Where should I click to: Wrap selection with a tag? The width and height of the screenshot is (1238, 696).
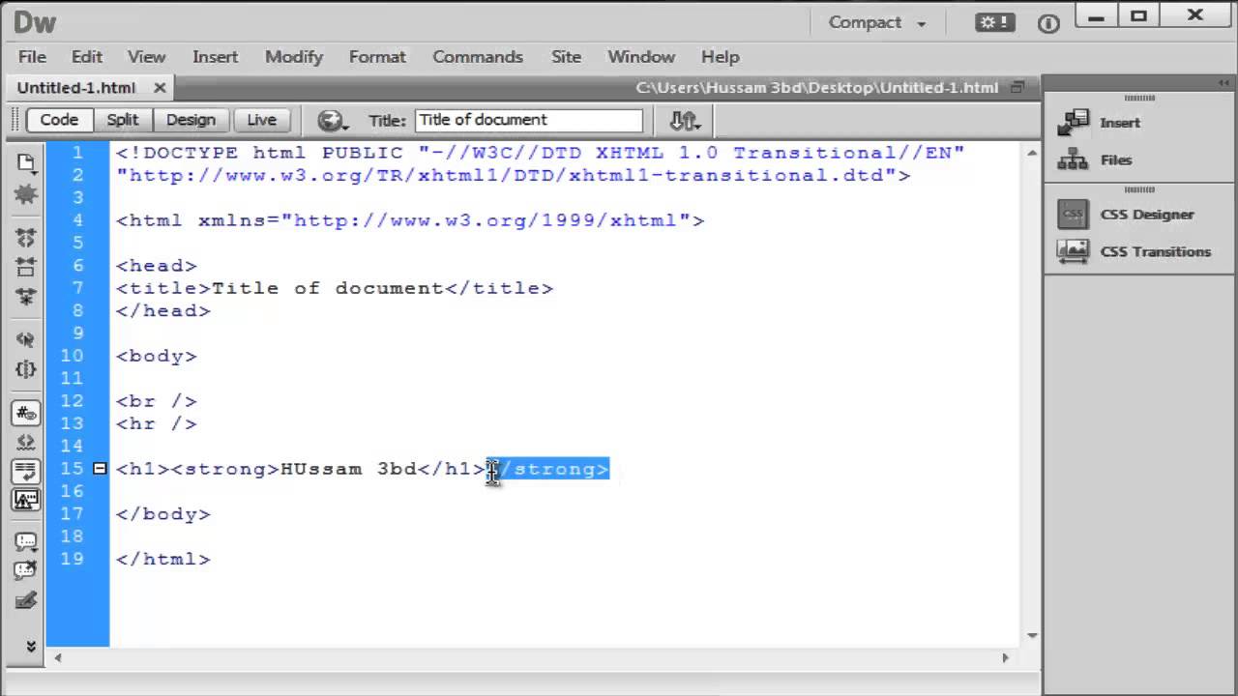pyautogui.click(x=26, y=601)
